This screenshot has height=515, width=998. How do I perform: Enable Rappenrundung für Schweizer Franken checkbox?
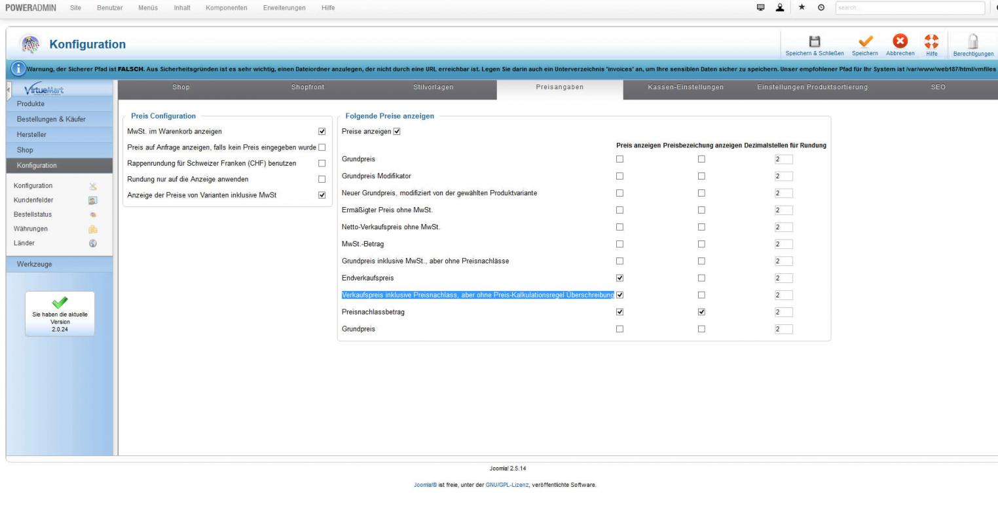[x=322, y=163]
